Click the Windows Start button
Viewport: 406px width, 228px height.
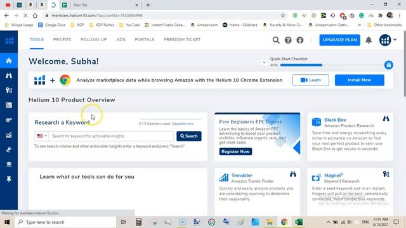pyautogui.click(x=7, y=222)
